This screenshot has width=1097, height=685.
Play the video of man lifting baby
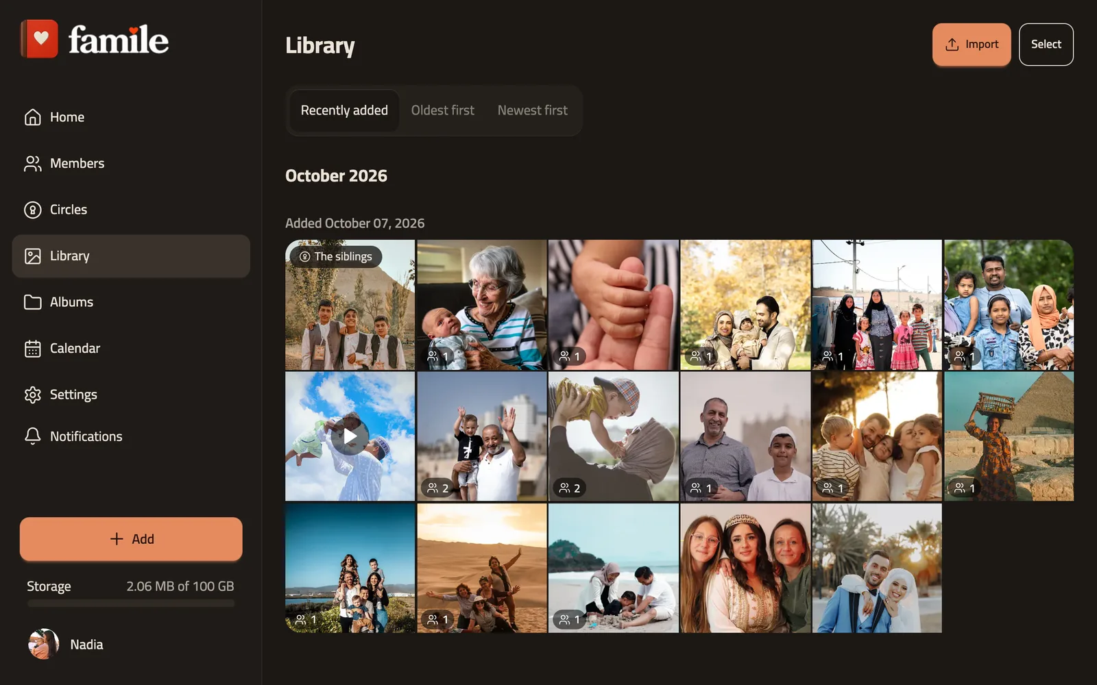pyautogui.click(x=350, y=436)
